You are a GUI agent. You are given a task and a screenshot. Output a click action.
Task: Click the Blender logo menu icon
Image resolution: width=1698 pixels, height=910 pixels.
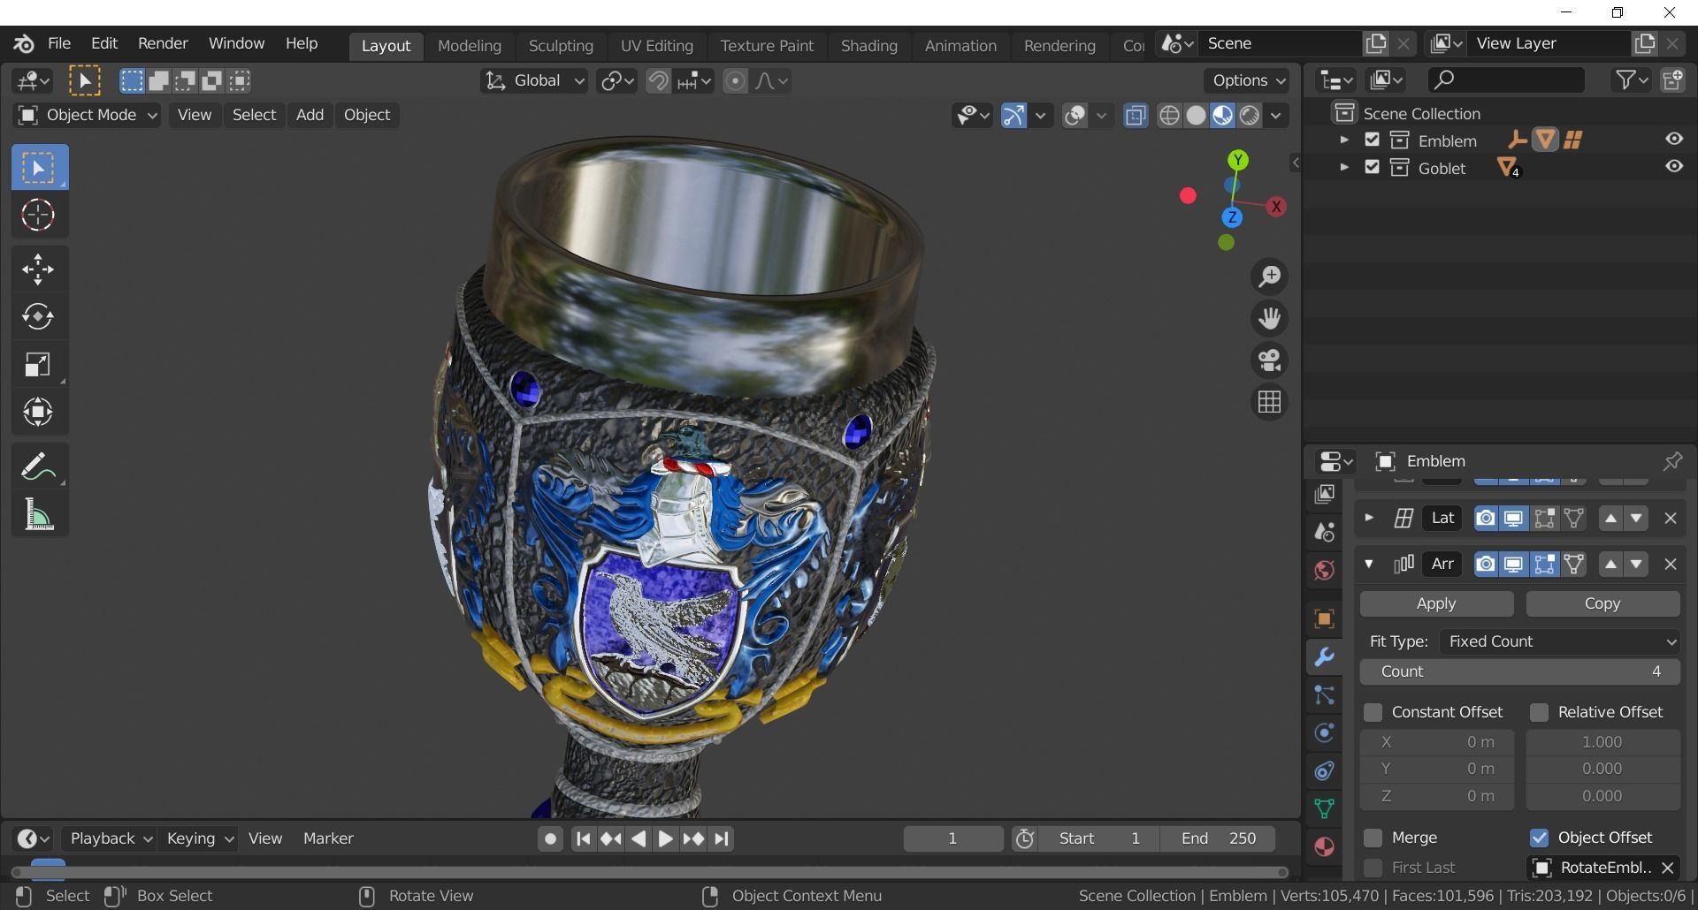pyautogui.click(x=24, y=43)
